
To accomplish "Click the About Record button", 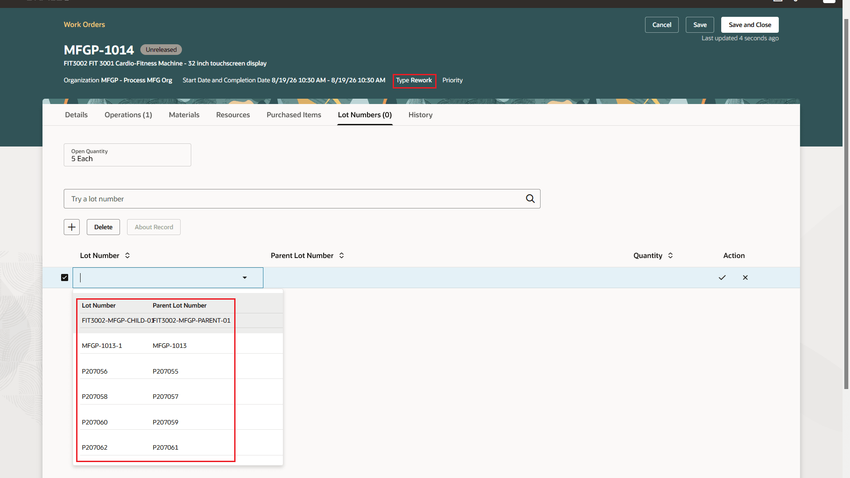I will (154, 227).
